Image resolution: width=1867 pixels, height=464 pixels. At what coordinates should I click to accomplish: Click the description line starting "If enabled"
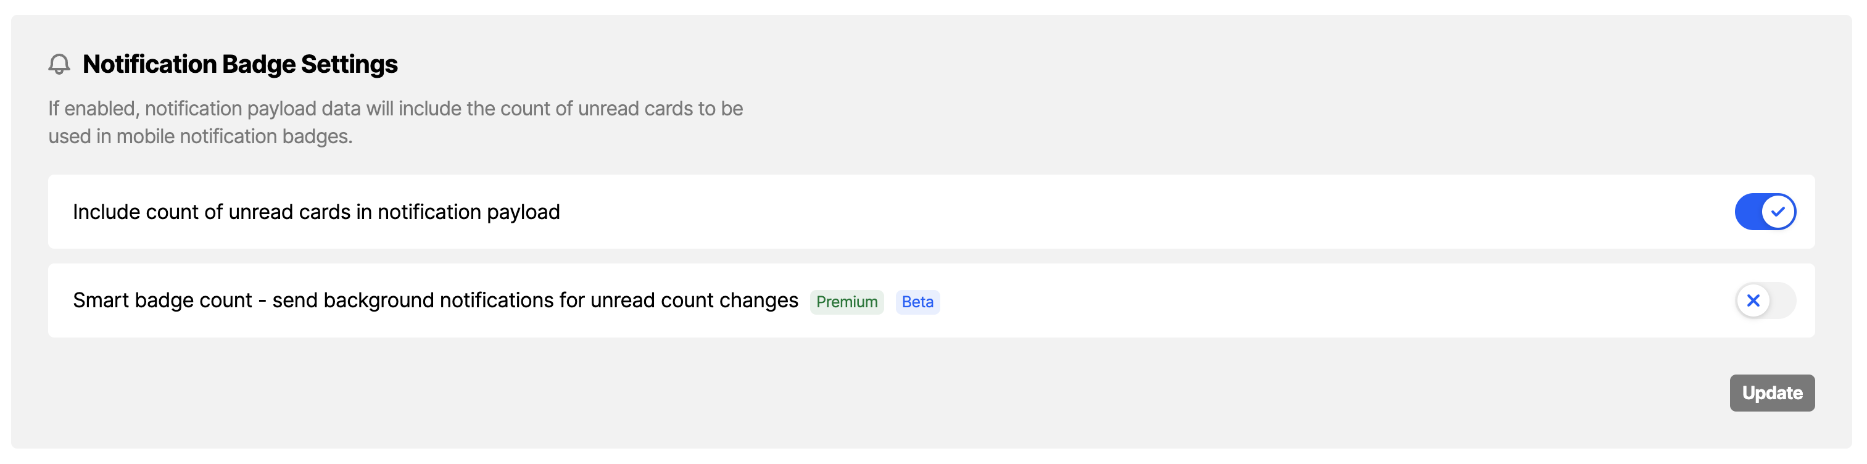point(395,109)
